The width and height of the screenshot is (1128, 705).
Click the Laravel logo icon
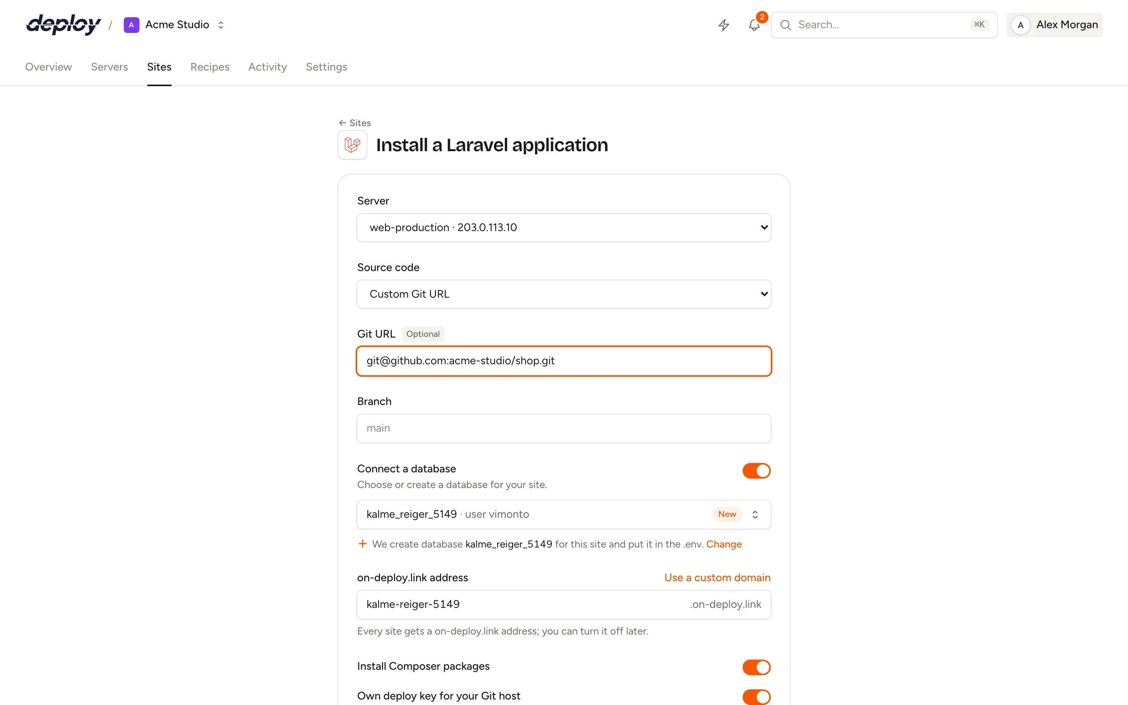pos(352,145)
